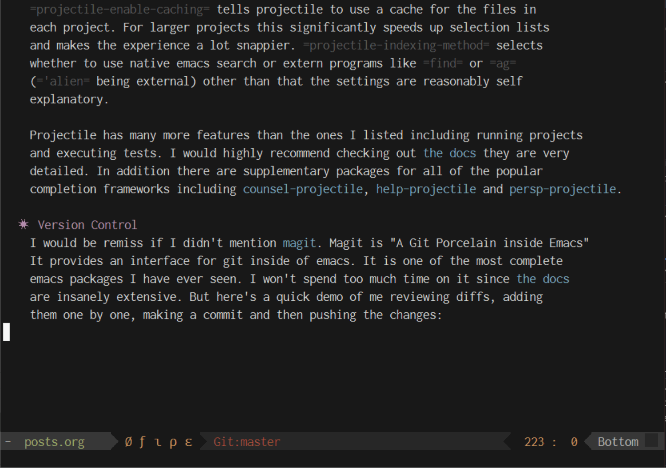Select the posts.org buffer name
666x468 pixels.
coord(54,442)
